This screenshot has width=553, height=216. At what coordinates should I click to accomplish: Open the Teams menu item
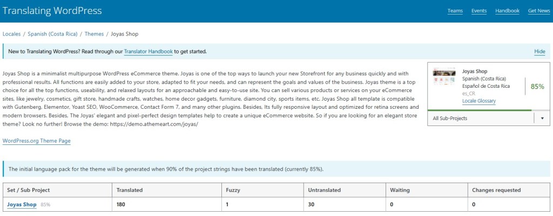click(x=455, y=11)
